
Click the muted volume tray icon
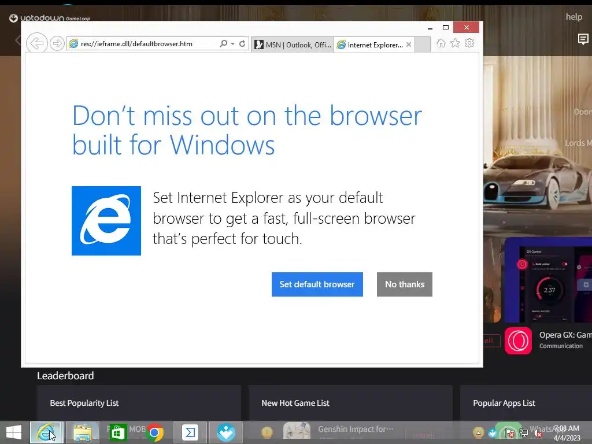pos(537,433)
